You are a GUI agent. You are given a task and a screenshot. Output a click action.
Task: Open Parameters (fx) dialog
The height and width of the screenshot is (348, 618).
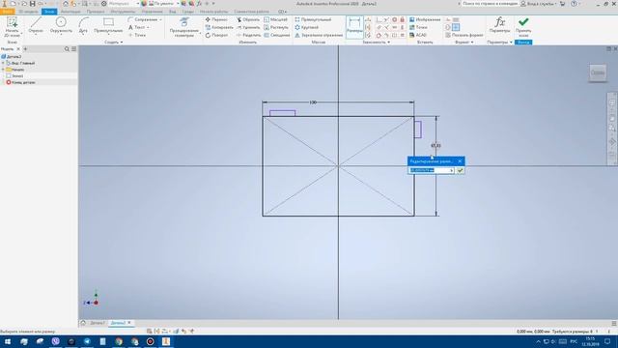click(499, 26)
